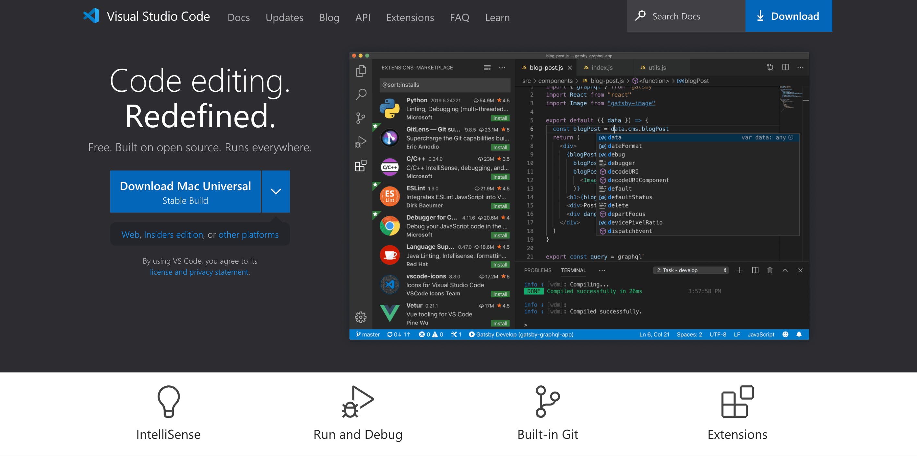Screen dimensions: 917x456
Task: Click the 'master' branch in status bar
Action: [x=367, y=334]
